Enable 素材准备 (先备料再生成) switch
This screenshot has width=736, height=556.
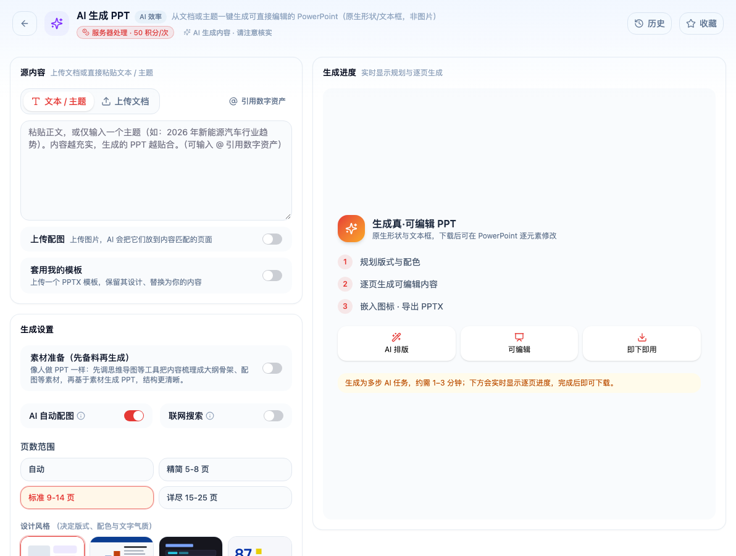coord(272,368)
